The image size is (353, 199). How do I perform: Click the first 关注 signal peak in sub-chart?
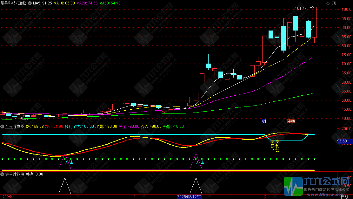(65, 155)
